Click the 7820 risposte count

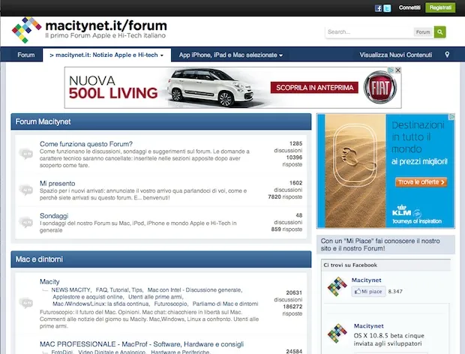tap(285, 196)
